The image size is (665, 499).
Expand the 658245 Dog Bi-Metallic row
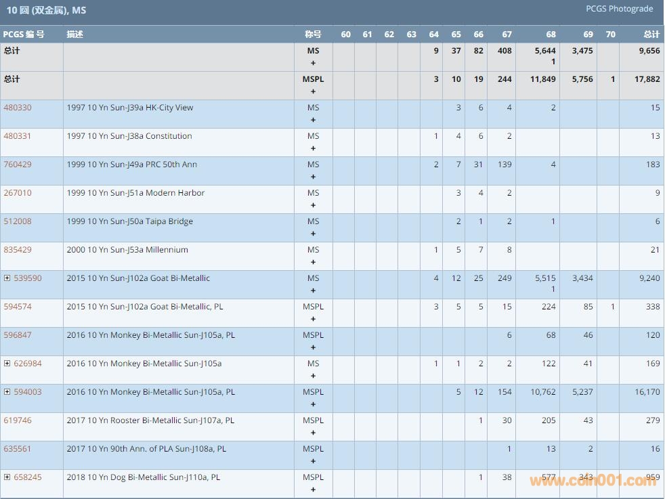(x=7, y=477)
